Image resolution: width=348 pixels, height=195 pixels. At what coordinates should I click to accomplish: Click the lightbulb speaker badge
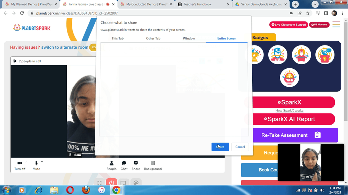point(325,55)
